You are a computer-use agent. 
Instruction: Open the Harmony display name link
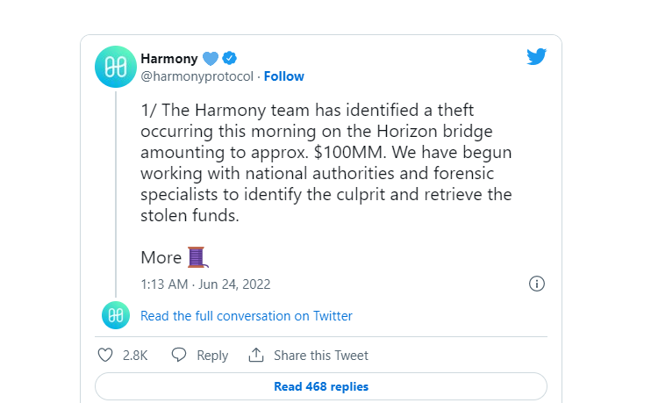tap(169, 59)
